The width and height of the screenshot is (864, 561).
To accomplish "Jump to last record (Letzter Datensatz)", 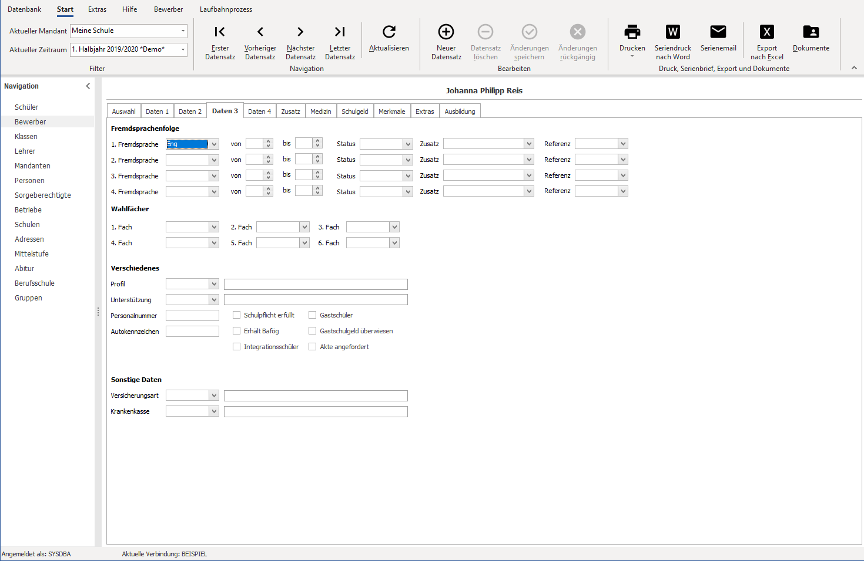I will tap(340, 42).
